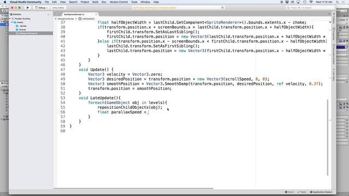This screenshot has height=196, width=349.
Task: Click the editor vertical scrollbar thumb
Action: (328, 137)
